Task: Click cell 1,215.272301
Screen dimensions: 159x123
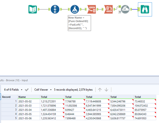Action: [52, 101]
